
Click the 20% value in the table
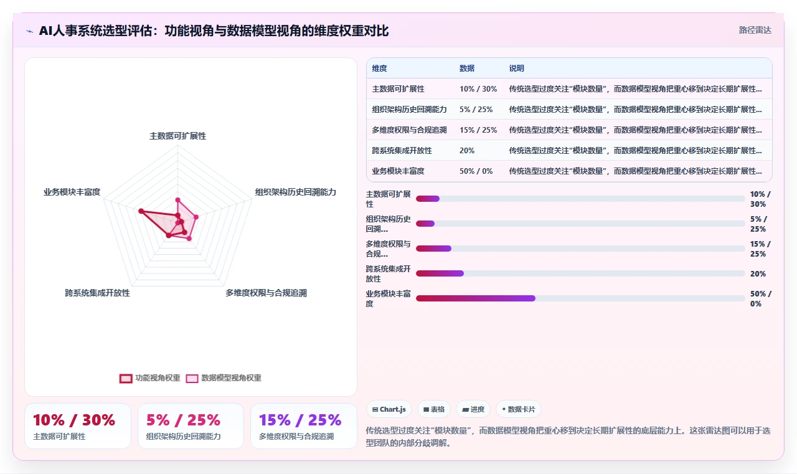(x=467, y=151)
